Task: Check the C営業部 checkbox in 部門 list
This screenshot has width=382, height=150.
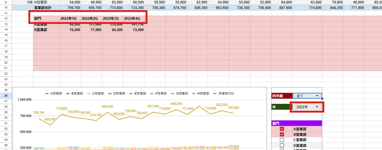Action: [282, 140]
